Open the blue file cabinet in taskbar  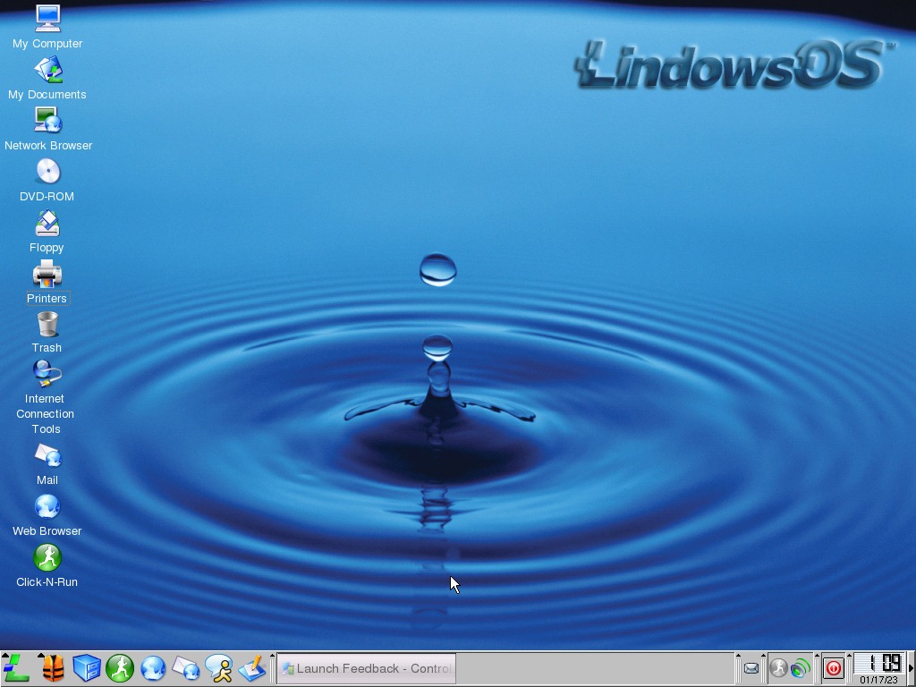tap(87, 669)
